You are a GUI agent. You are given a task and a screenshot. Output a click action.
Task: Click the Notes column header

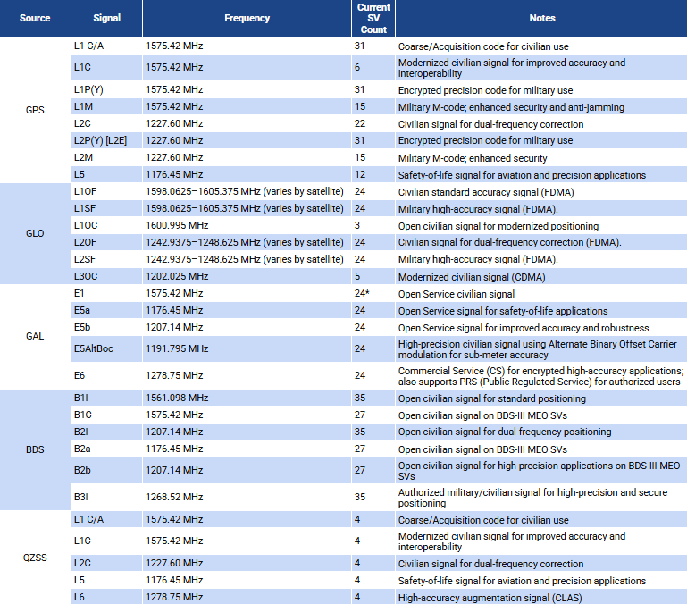tap(541, 18)
